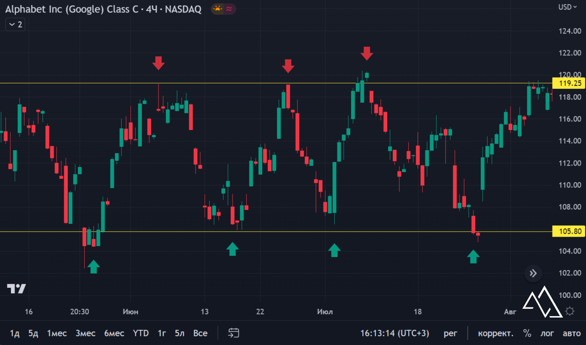586x345 pixels.
Task: Open the рег session dropdown
Action: 450,333
